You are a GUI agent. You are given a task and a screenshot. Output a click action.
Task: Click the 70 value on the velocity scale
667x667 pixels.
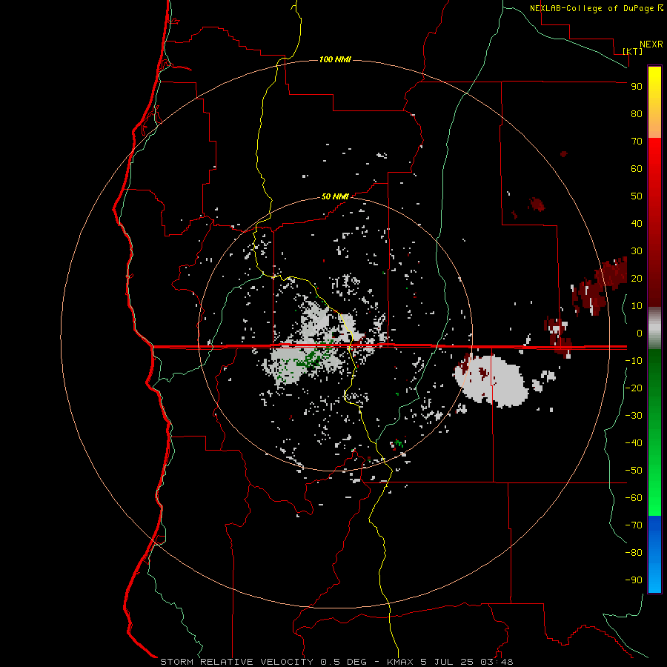[637, 142]
